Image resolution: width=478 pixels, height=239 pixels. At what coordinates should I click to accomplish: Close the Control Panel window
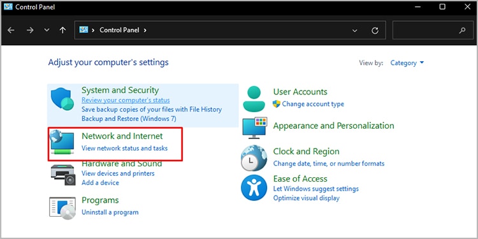[467, 7]
